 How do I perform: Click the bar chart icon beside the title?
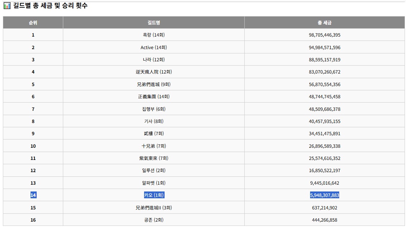point(7,6)
